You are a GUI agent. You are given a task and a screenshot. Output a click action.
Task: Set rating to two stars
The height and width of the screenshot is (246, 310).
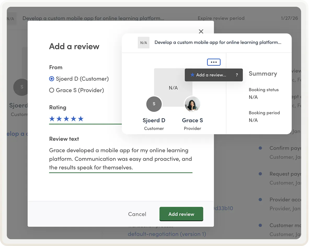tap(59, 119)
